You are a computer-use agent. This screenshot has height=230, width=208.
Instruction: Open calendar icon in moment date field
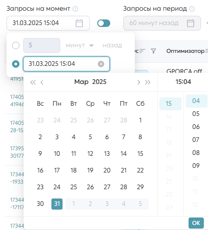79,23
